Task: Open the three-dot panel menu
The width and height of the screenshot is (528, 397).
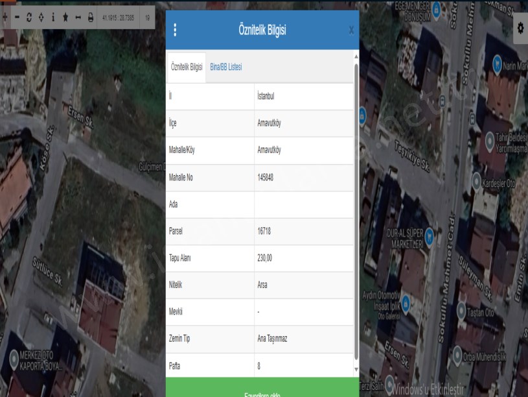Action: [175, 30]
